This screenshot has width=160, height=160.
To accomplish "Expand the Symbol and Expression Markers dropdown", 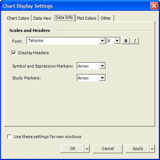I will point(102,66).
